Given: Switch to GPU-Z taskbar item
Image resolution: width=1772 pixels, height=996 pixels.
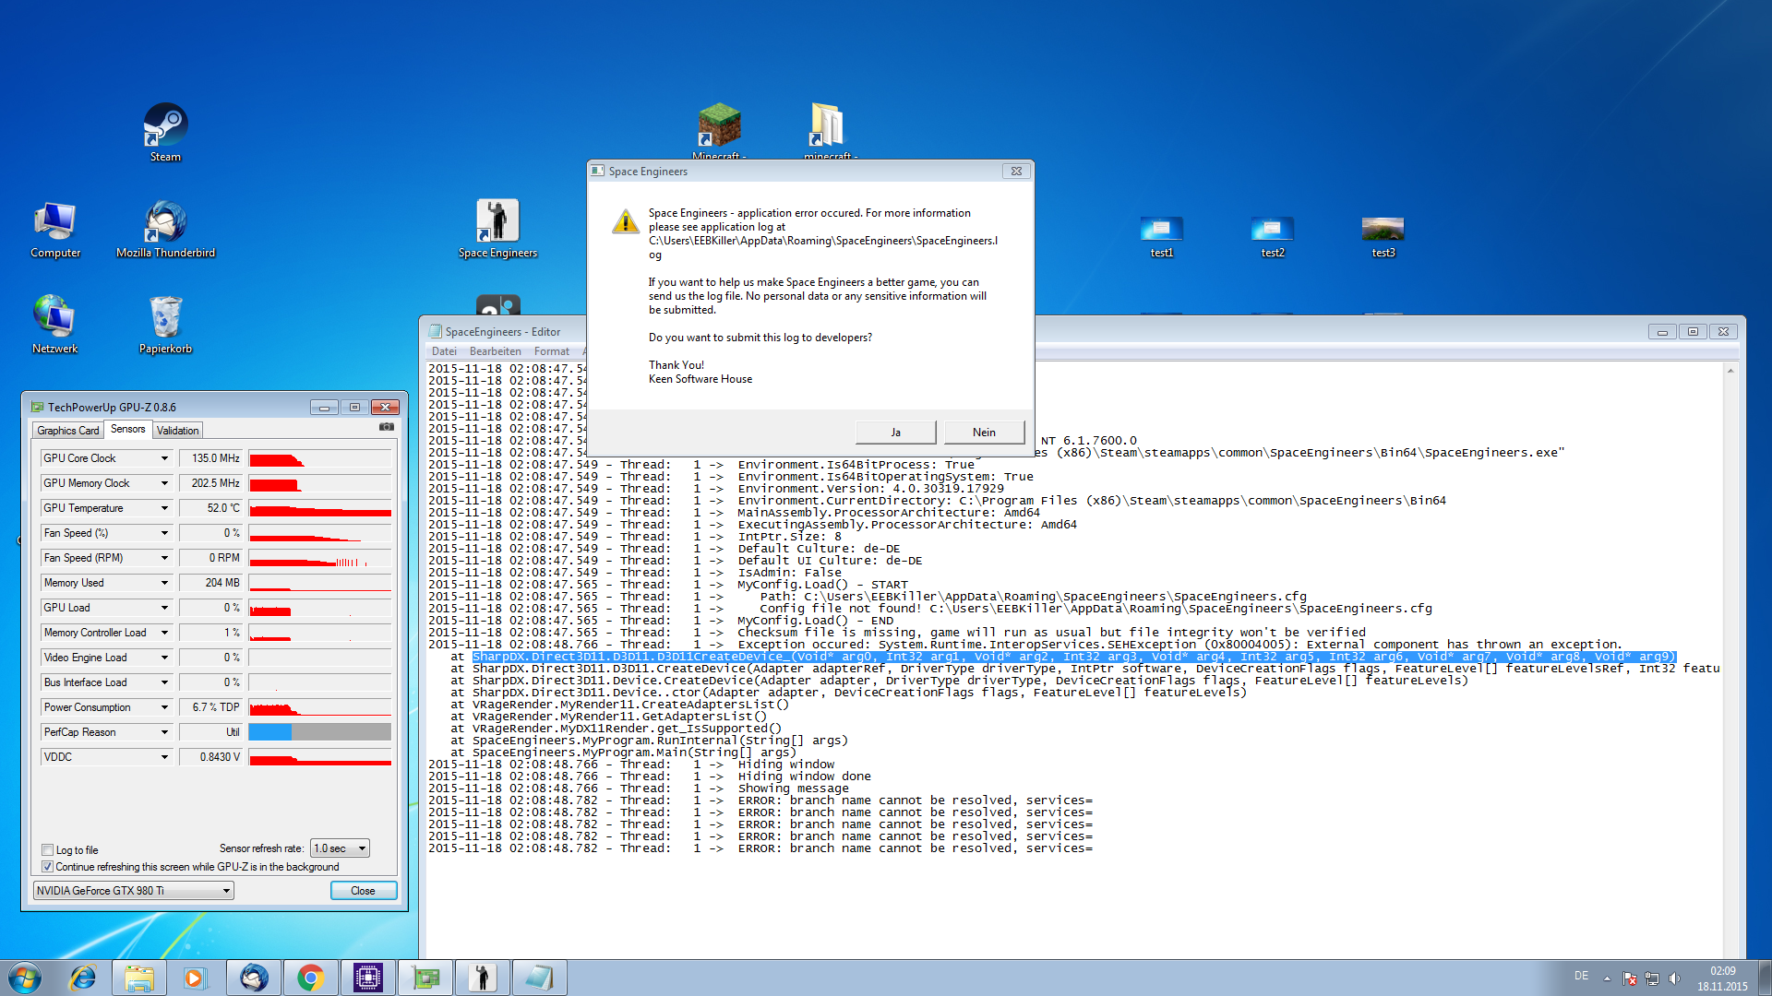Looking at the screenshot, I should 425,978.
